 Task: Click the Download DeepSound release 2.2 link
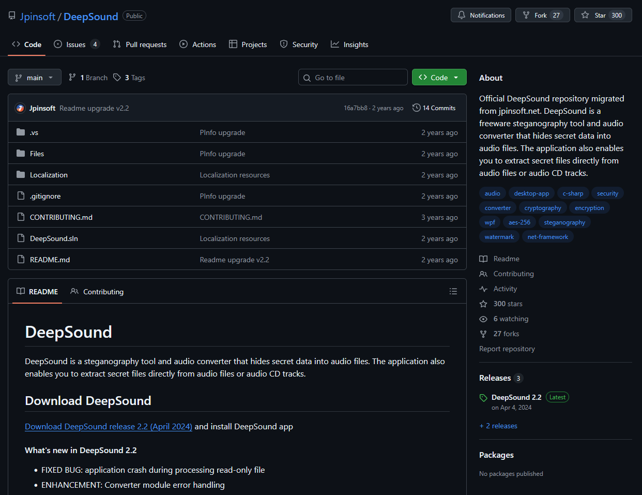coord(109,426)
